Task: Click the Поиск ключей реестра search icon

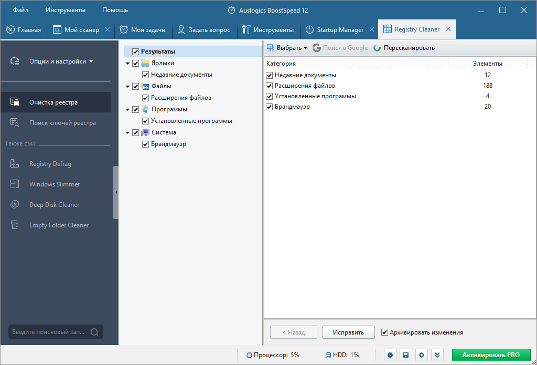Action: [15, 122]
